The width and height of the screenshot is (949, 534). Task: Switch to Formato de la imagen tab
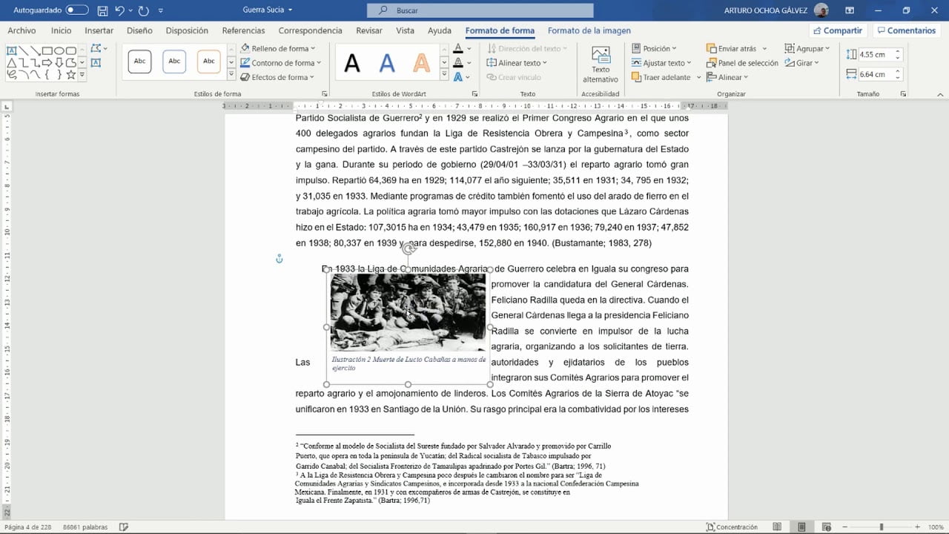coord(589,30)
